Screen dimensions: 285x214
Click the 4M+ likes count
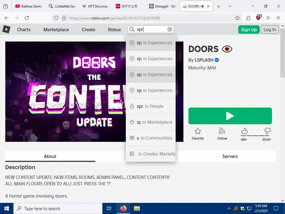pyautogui.click(x=244, y=139)
